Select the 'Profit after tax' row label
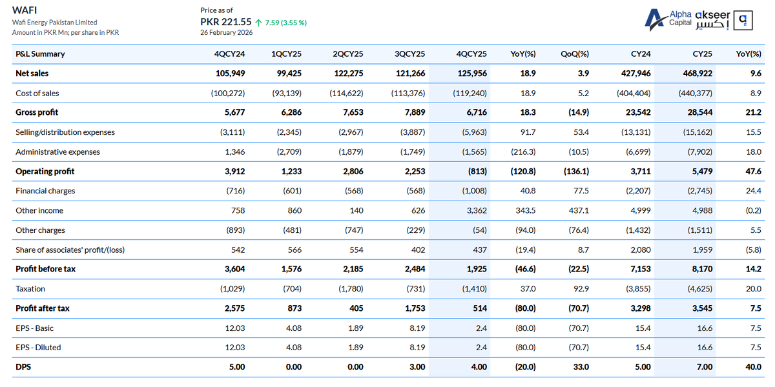The width and height of the screenshot is (775, 387). click(x=43, y=308)
